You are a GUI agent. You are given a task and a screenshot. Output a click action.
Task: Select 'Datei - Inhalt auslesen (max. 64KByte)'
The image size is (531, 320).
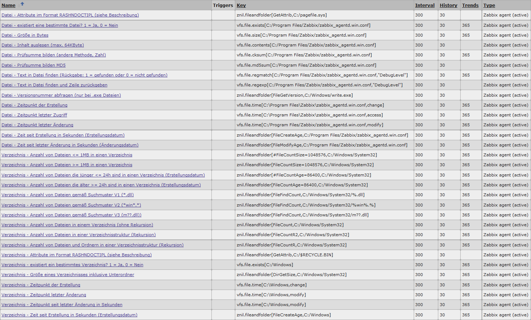pyautogui.click(x=43, y=45)
